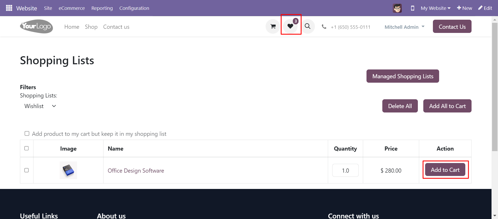Open the shopping cart icon
Screen dimensions: 498x219
coord(273,26)
